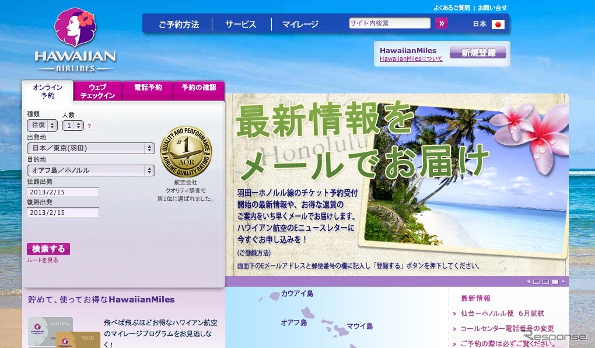
Task: Open the 出発地 departure dropdown
Action: [x=90, y=148]
